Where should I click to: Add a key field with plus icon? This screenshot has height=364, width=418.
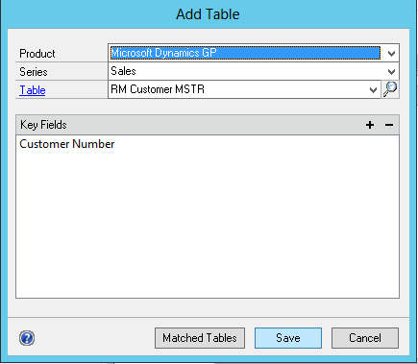tap(370, 125)
